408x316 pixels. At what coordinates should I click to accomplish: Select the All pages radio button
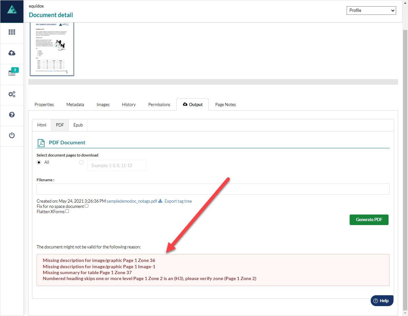click(39, 162)
